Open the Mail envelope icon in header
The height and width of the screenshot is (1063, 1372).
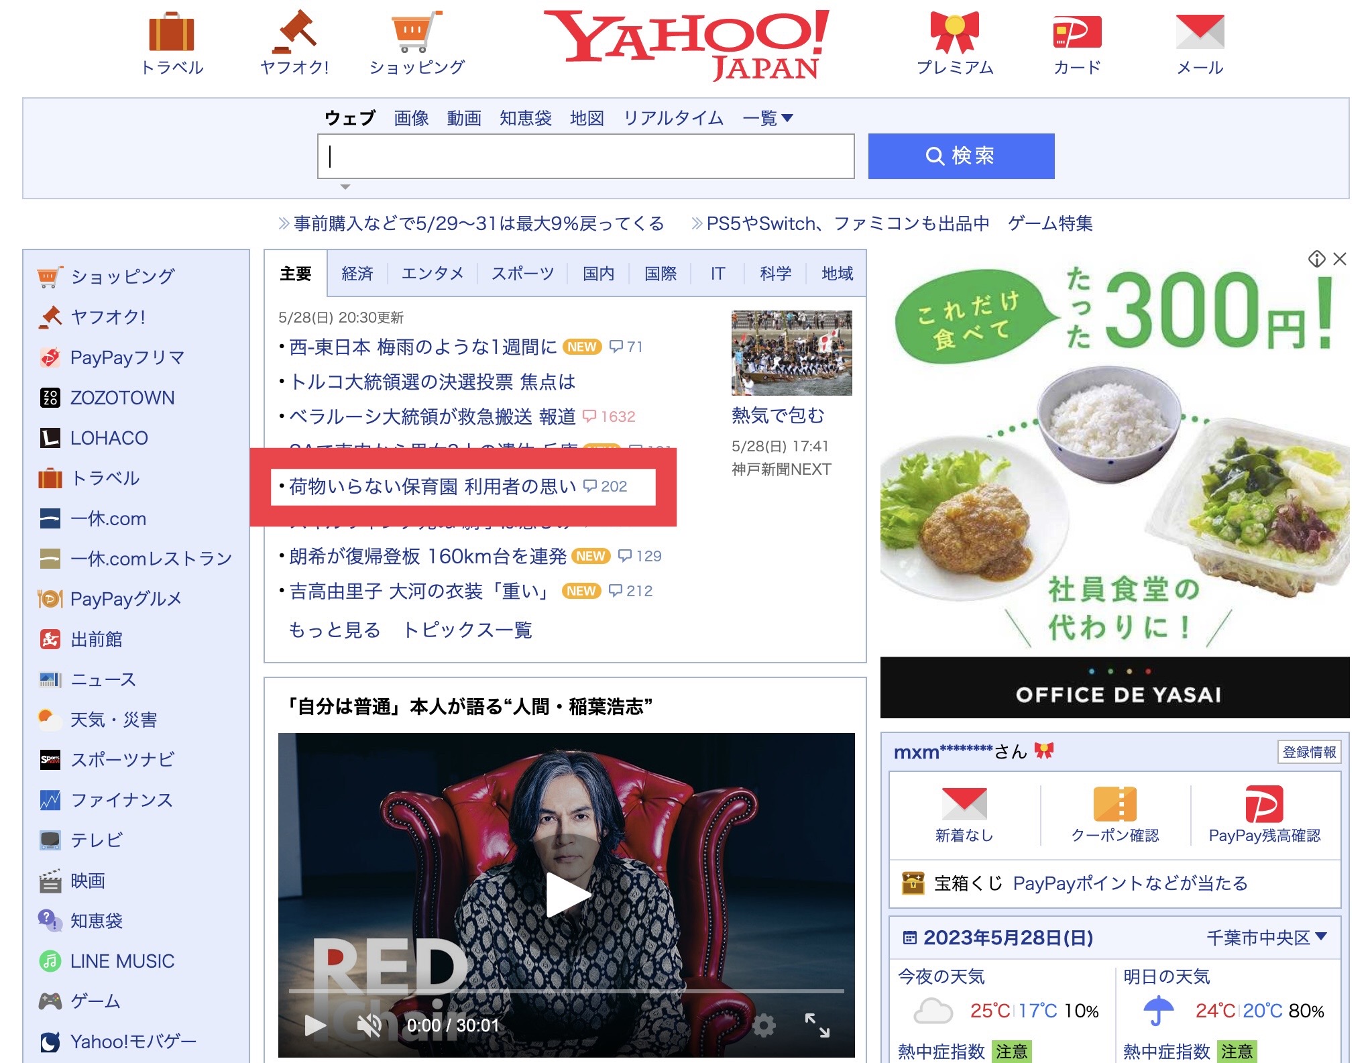(1200, 32)
